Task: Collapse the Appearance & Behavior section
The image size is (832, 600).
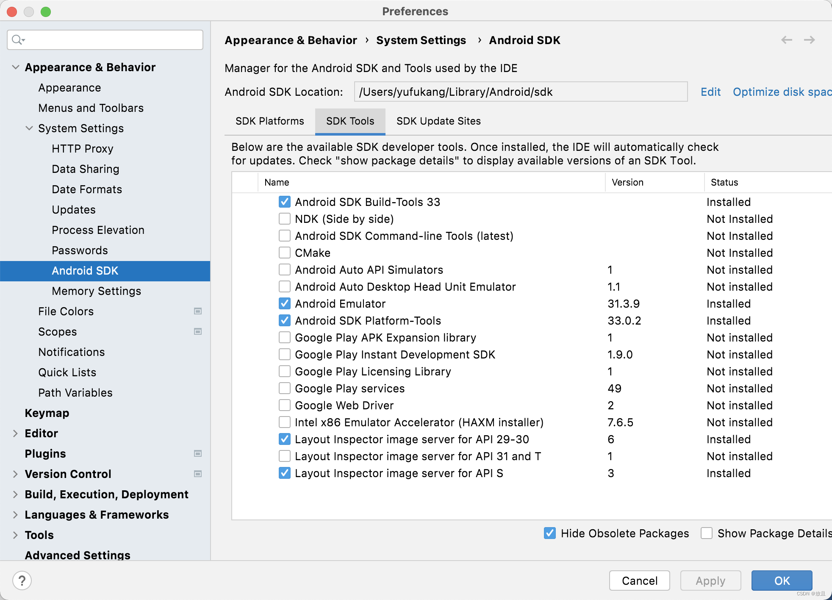Action: click(x=16, y=67)
